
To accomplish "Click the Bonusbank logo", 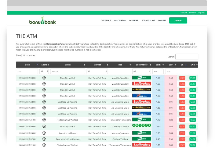I will click(42, 20).
